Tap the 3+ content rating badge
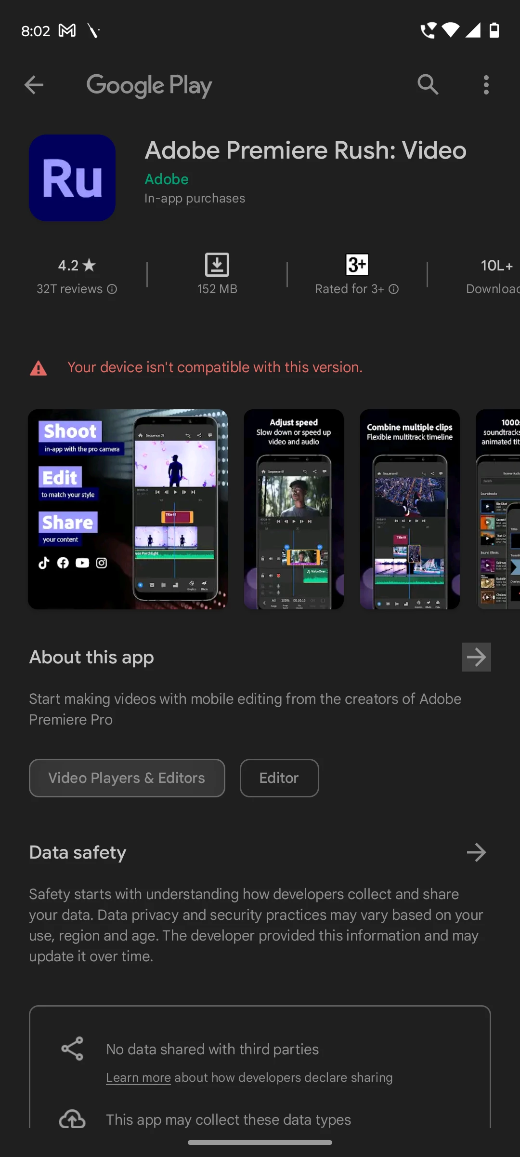 click(357, 265)
